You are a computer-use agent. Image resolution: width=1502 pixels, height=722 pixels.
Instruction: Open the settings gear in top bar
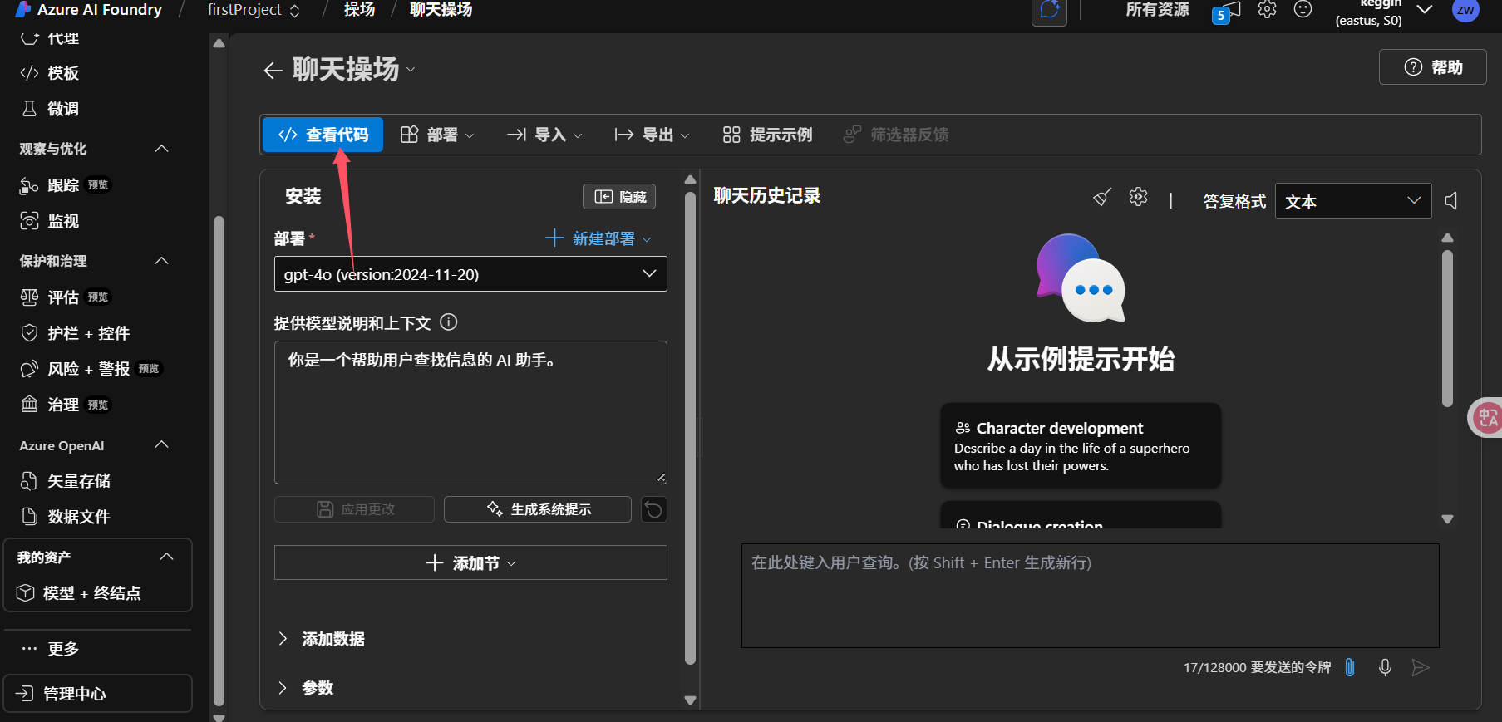[1267, 10]
